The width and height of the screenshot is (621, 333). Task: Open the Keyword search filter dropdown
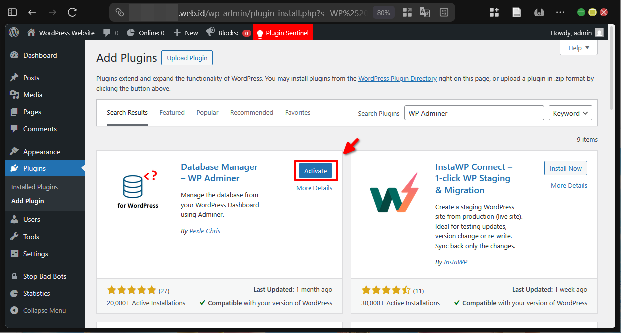click(x=570, y=113)
